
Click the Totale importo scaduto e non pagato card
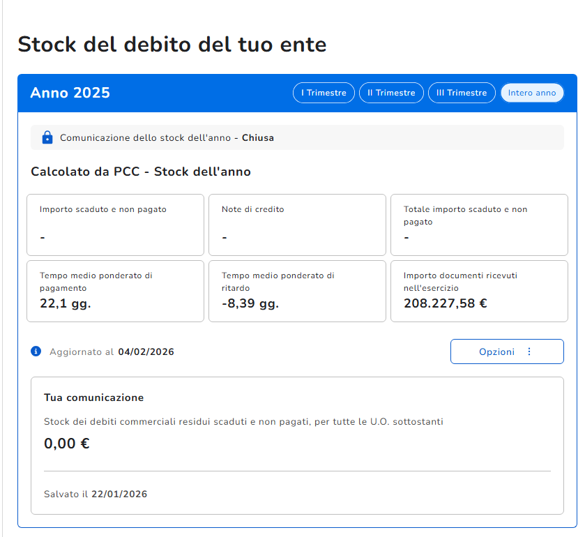pos(479,225)
